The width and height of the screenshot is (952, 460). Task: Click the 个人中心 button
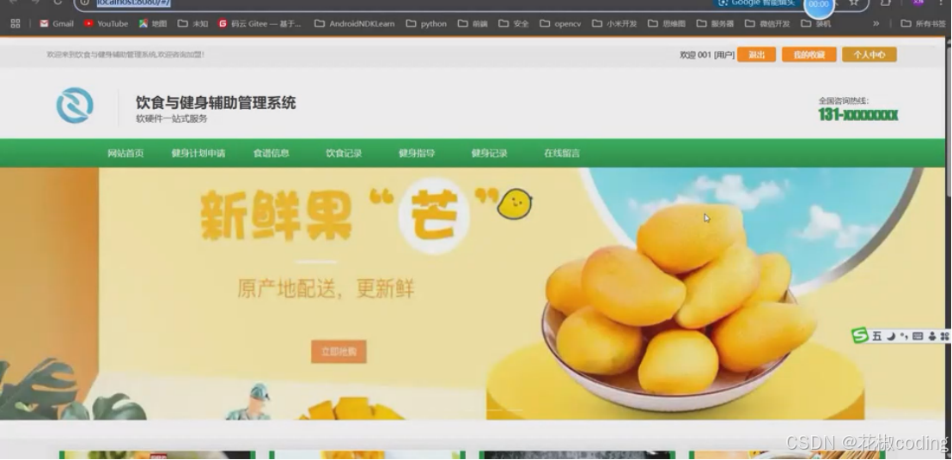(x=870, y=55)
